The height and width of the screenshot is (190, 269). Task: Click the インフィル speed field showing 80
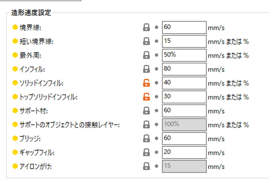click(184, 69)
